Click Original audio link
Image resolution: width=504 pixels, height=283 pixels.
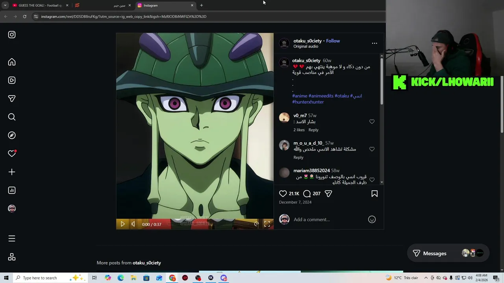tap(306, 46)
